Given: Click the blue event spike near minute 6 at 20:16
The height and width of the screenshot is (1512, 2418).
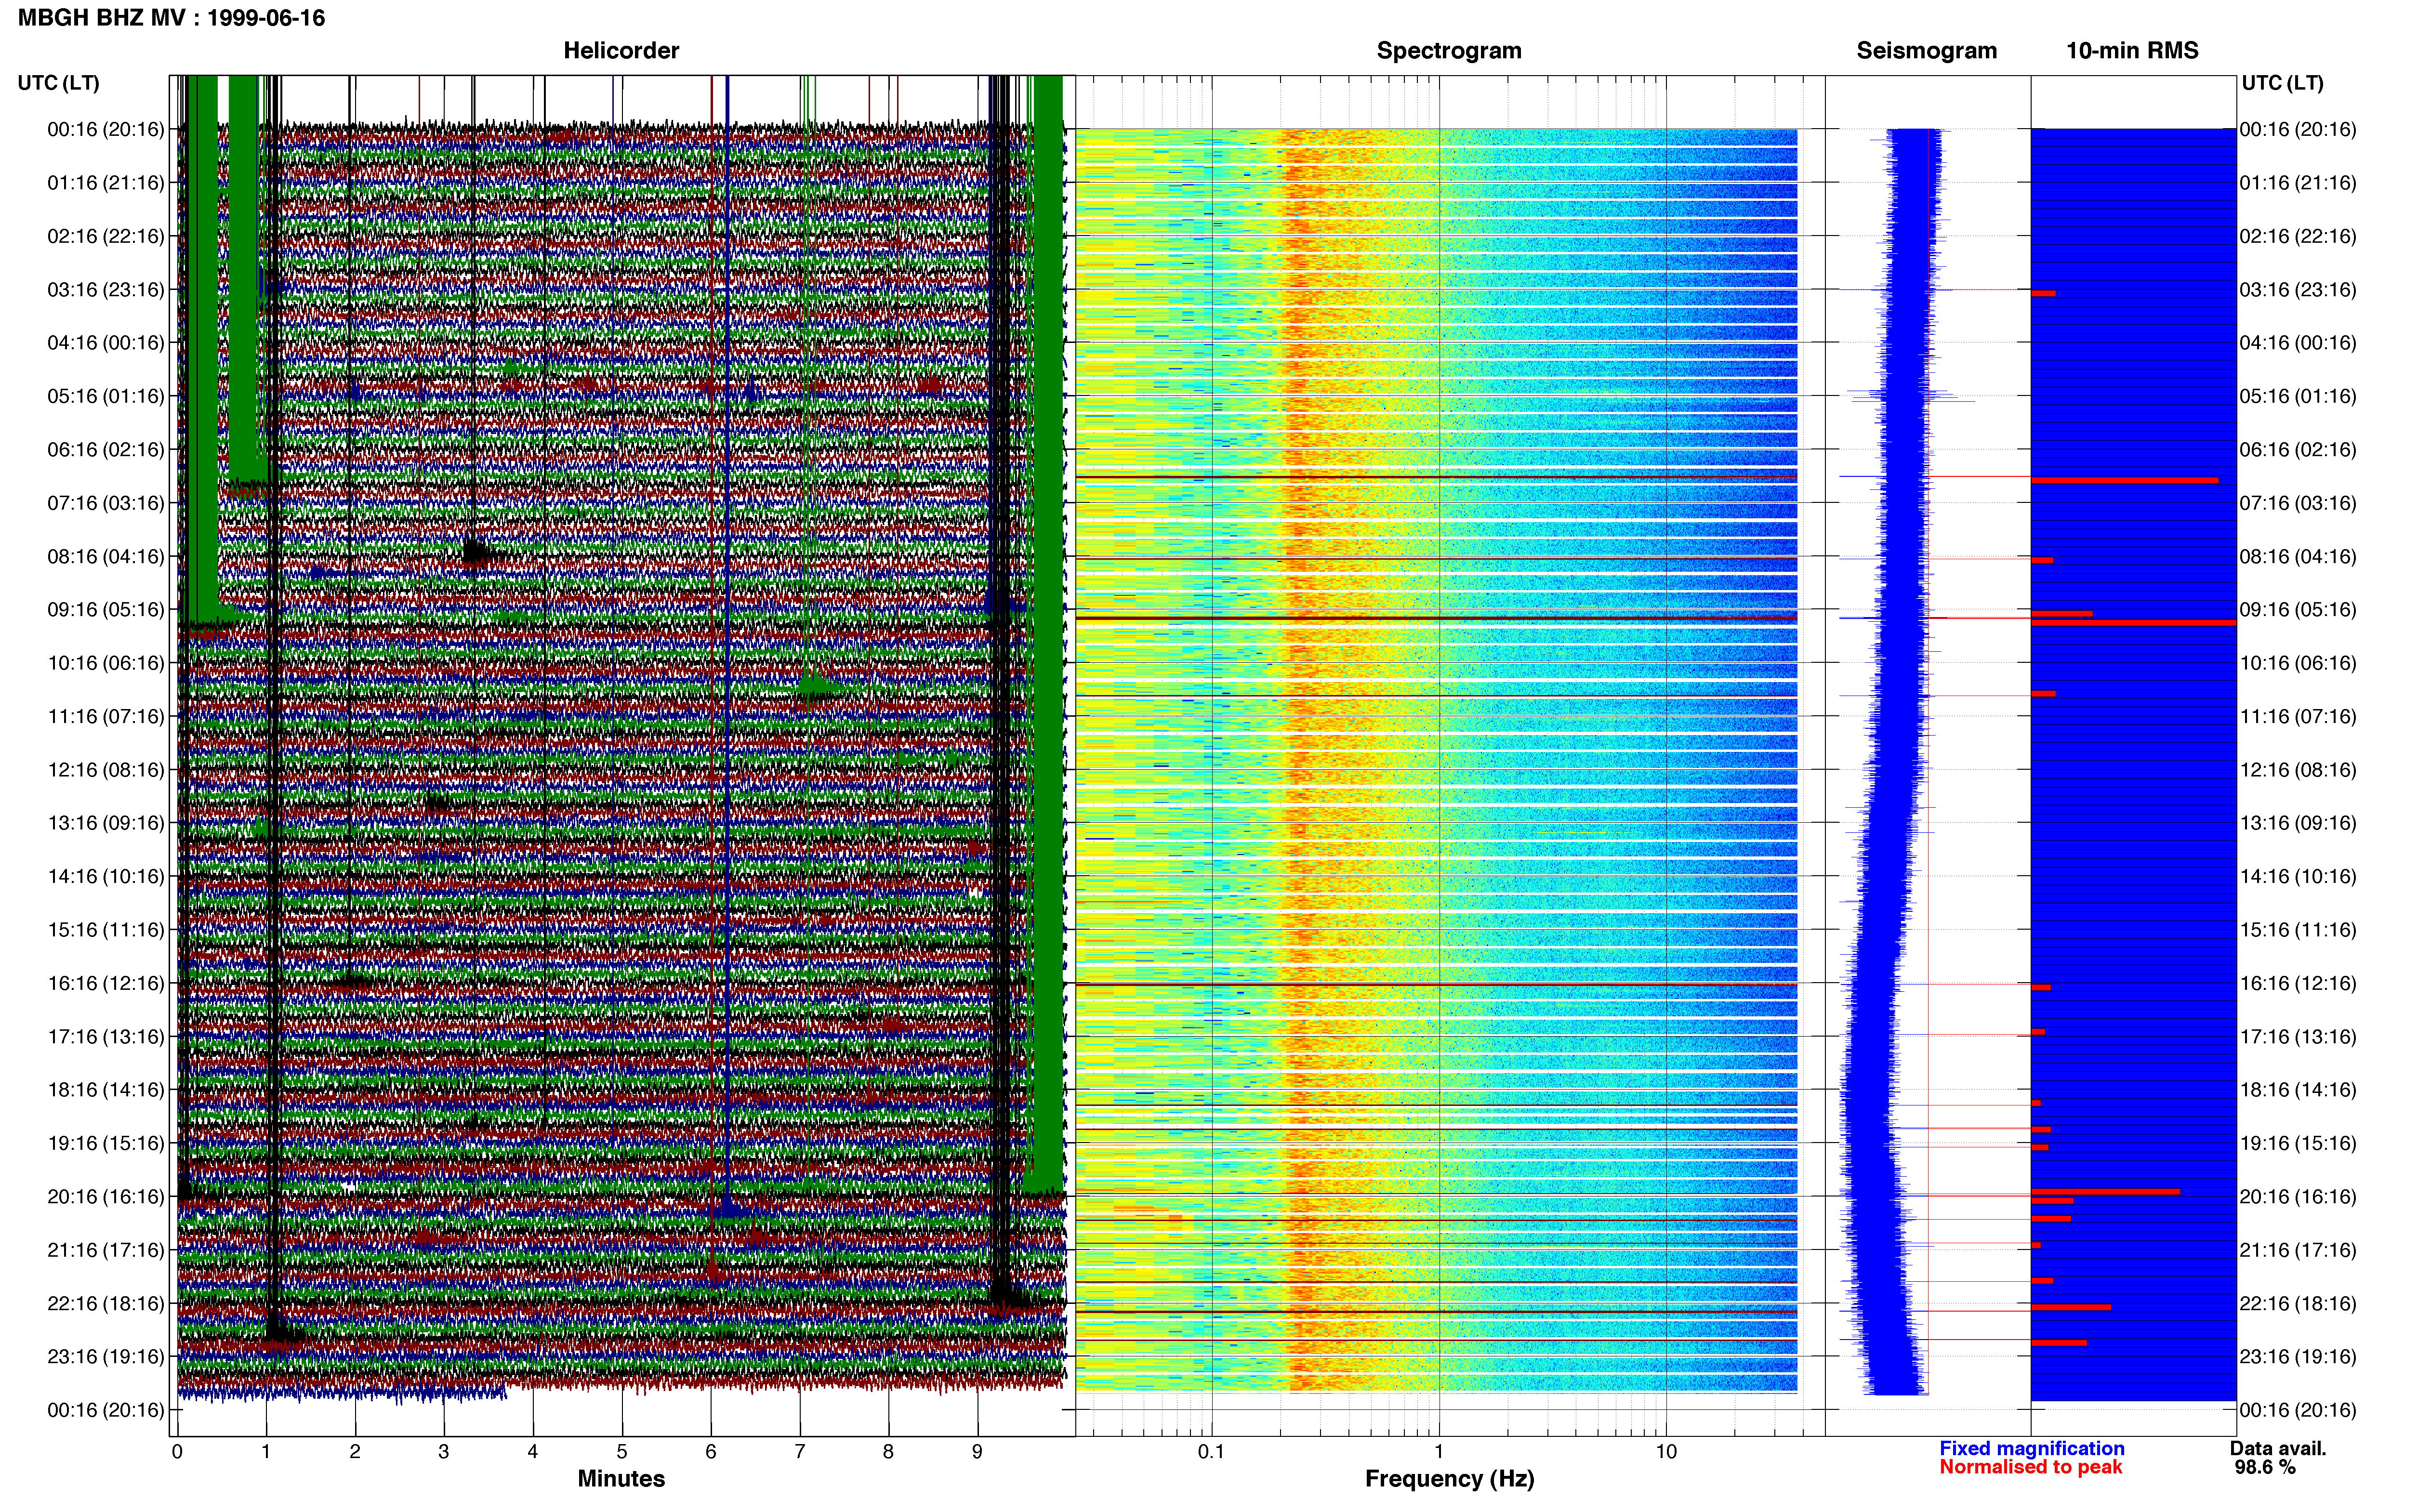Looking at the screenshot, I should click(x=728, y=1208).
